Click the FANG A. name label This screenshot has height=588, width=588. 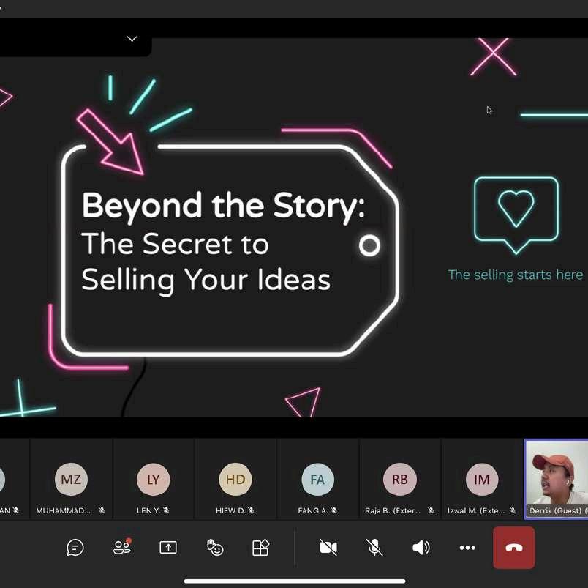[x=313, y=510]
